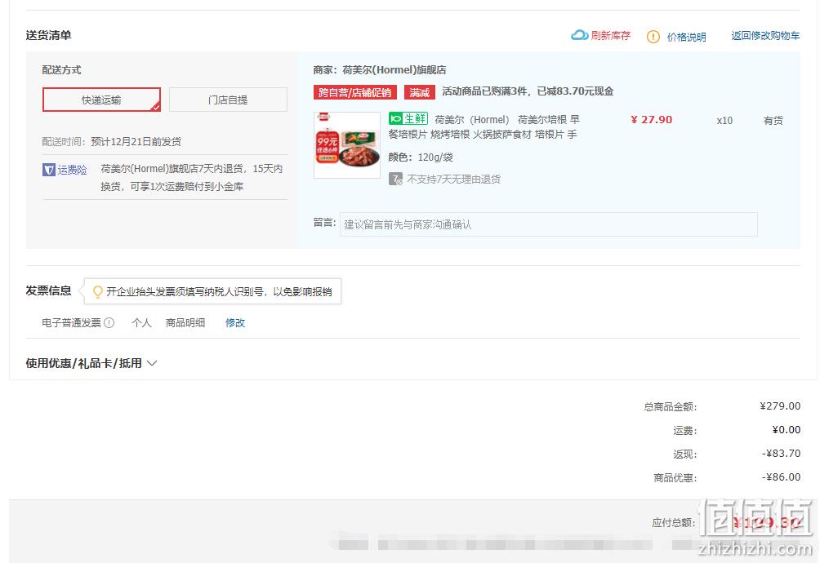Click the 跨自营/店铺促销 promotion tag

(x=355, y=92)
